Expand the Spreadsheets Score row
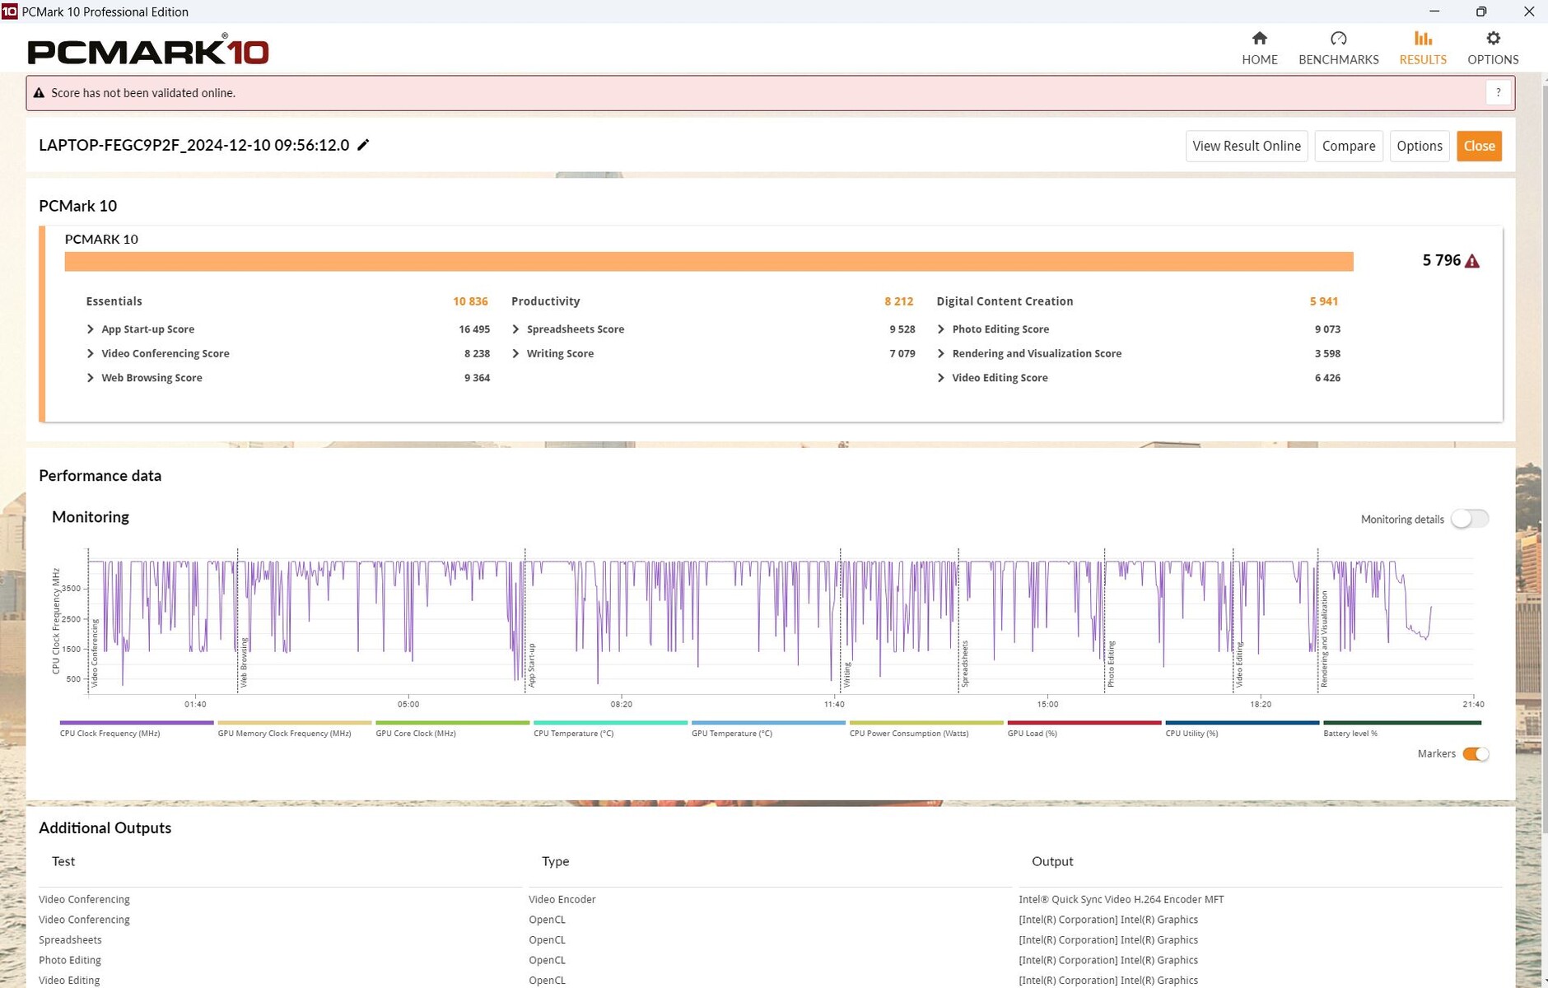This screenshot has height=988, width=1548. (516, 329)
